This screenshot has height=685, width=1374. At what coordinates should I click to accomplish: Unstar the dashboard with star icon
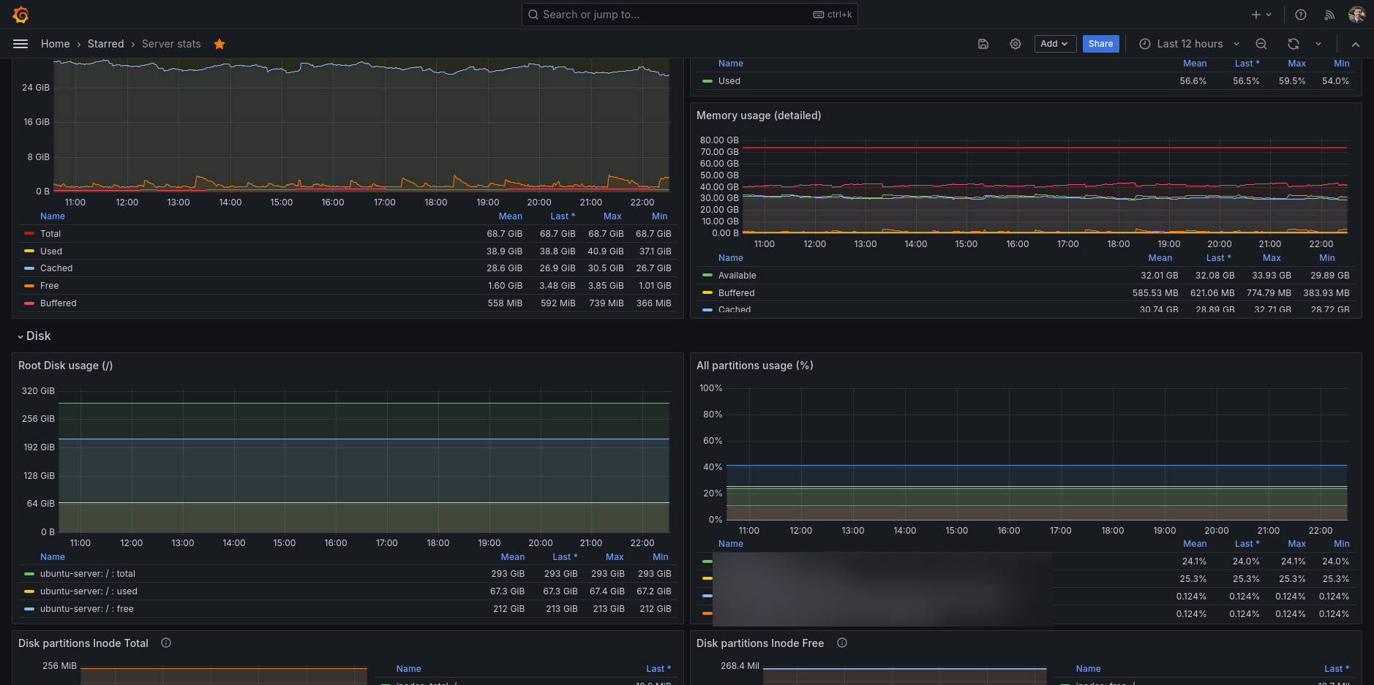coord(219,44)
